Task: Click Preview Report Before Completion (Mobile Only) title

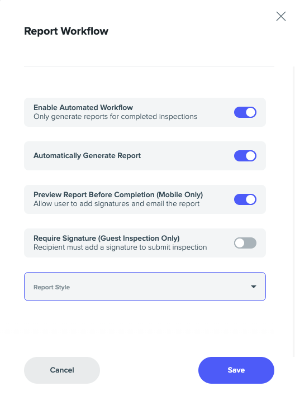Action: (x=118, y=195)
